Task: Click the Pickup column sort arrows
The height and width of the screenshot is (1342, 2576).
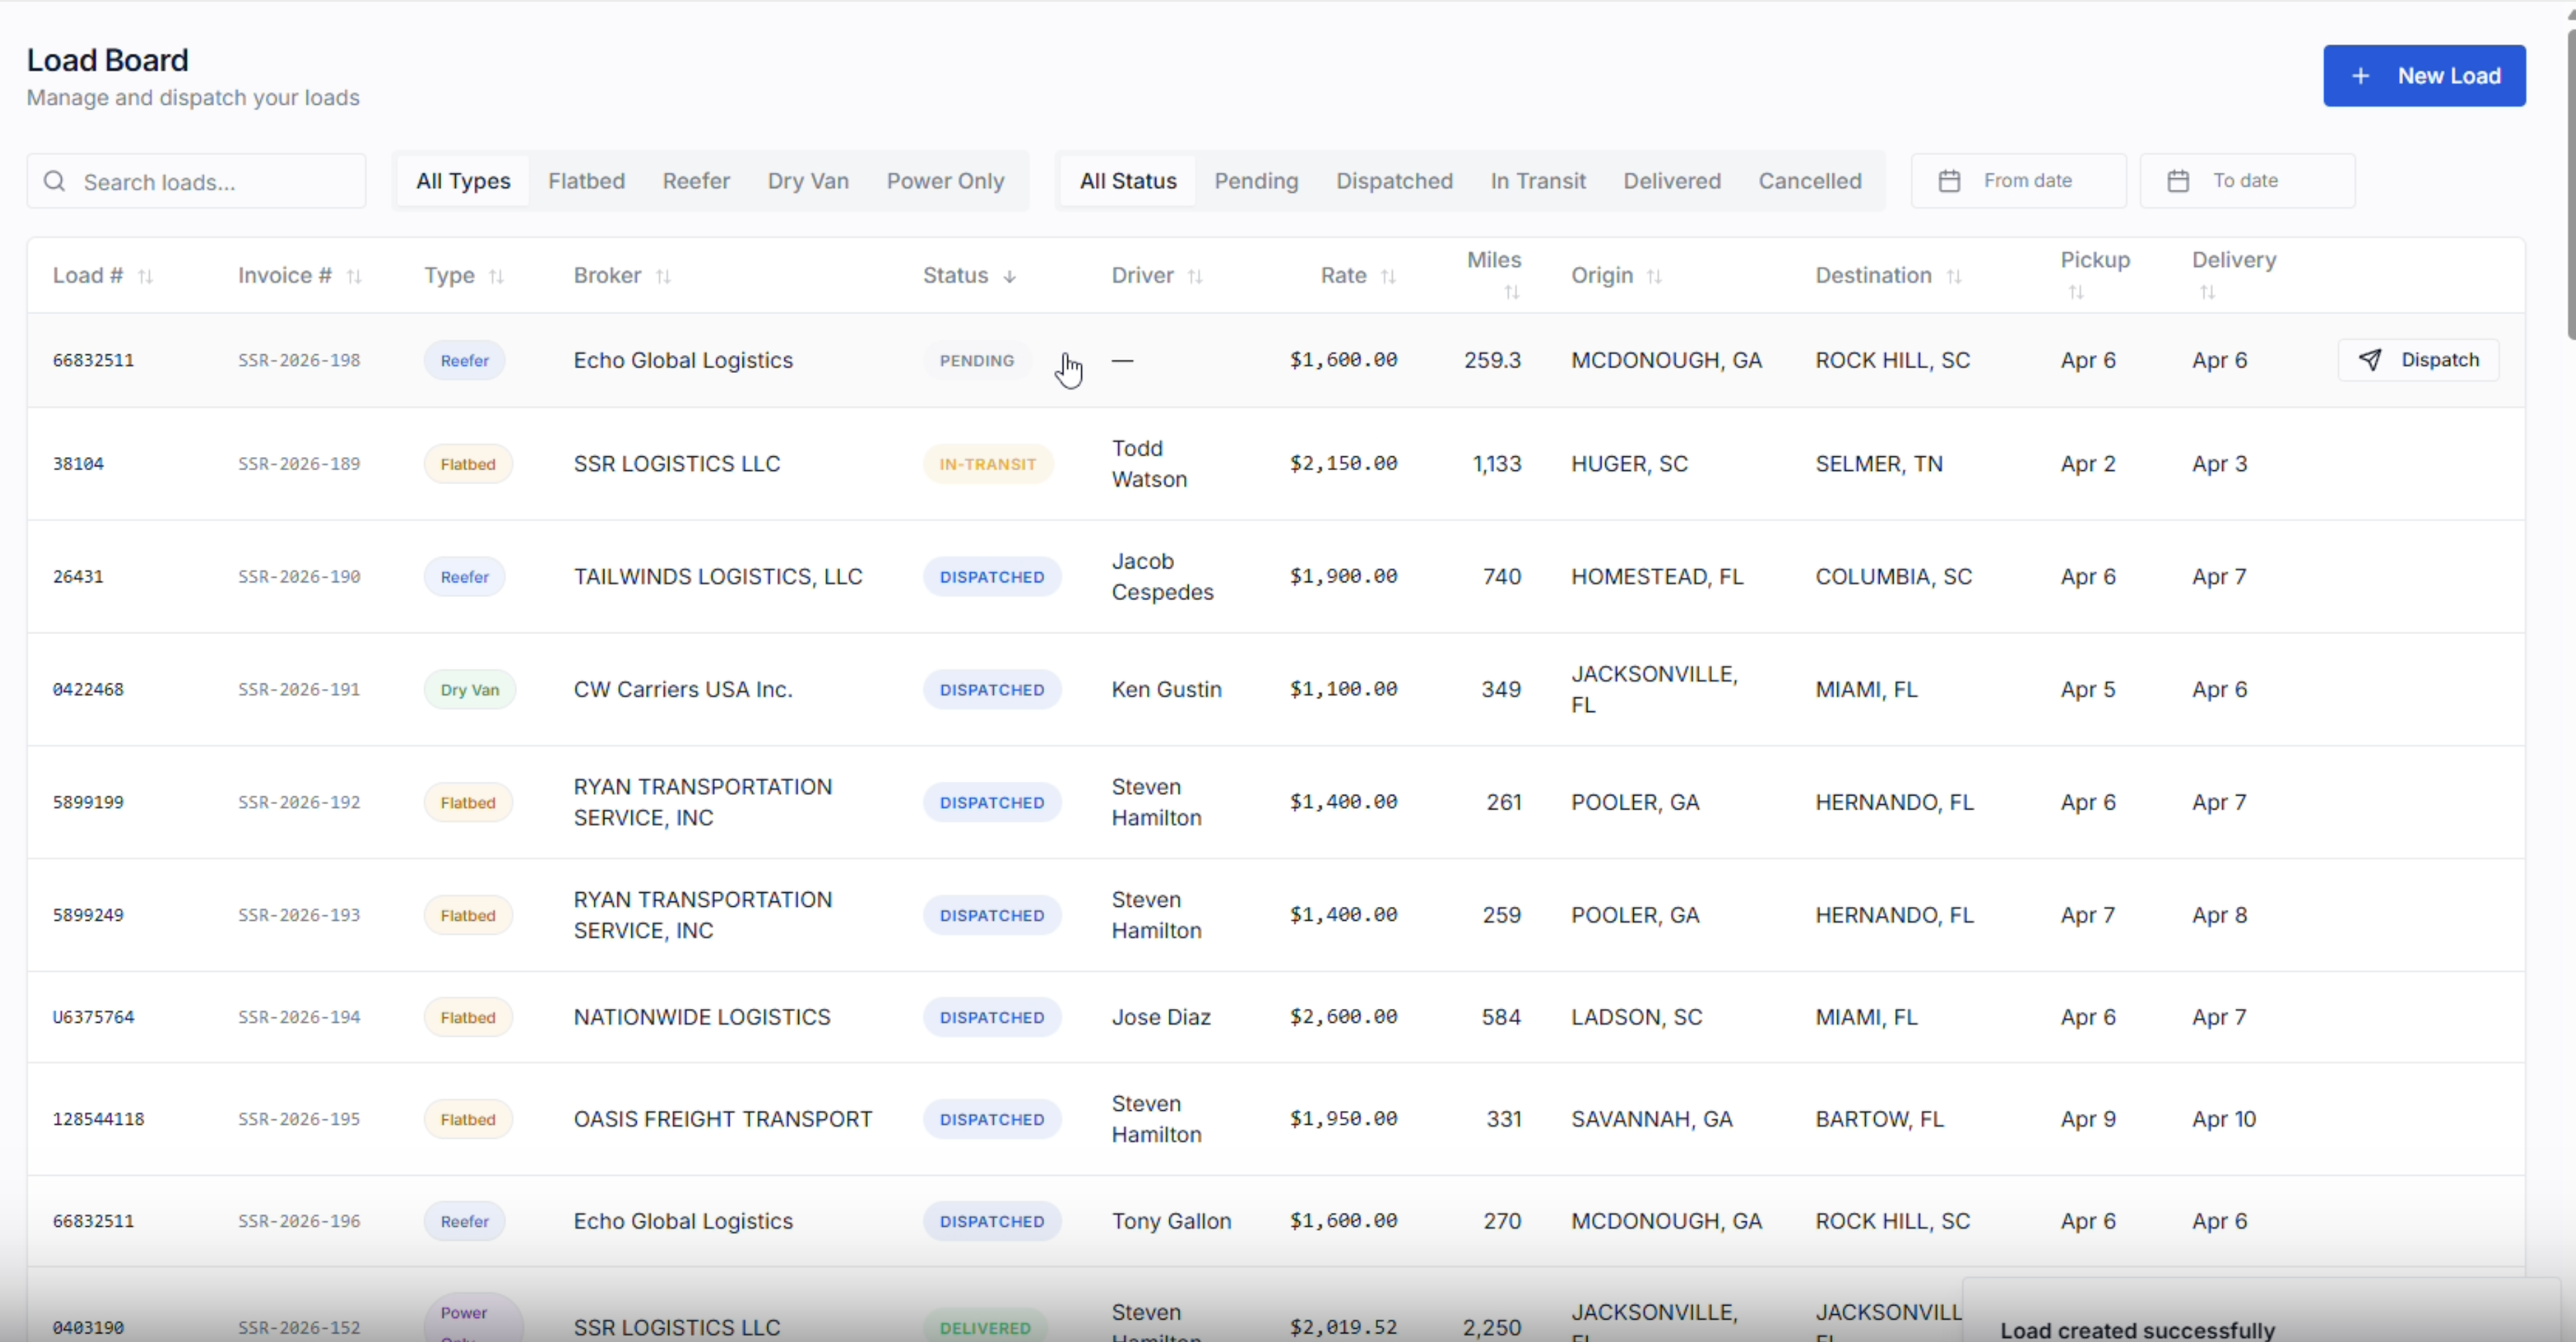Action: click(2077, 292)
